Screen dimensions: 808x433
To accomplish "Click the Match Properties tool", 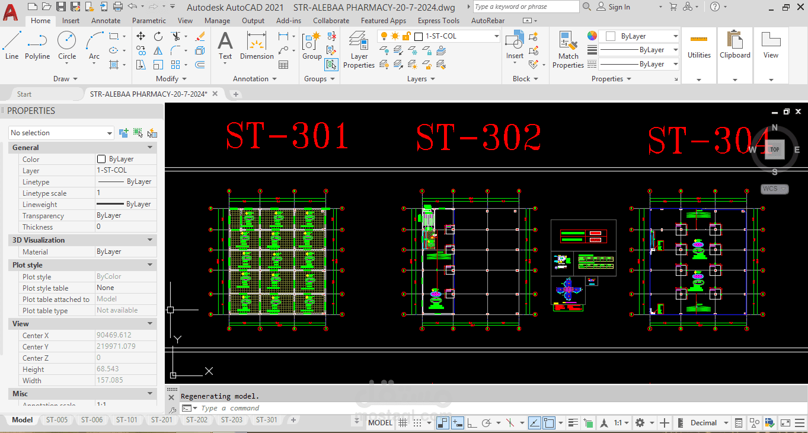I will (568, 50).
